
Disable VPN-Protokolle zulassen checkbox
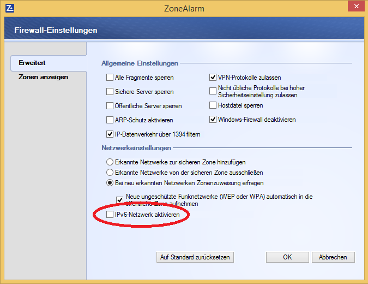click(x=213, y=78)
